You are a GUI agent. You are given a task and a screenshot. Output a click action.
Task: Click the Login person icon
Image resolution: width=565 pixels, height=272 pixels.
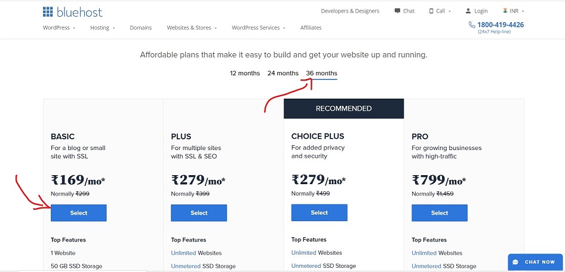[468, 11]
